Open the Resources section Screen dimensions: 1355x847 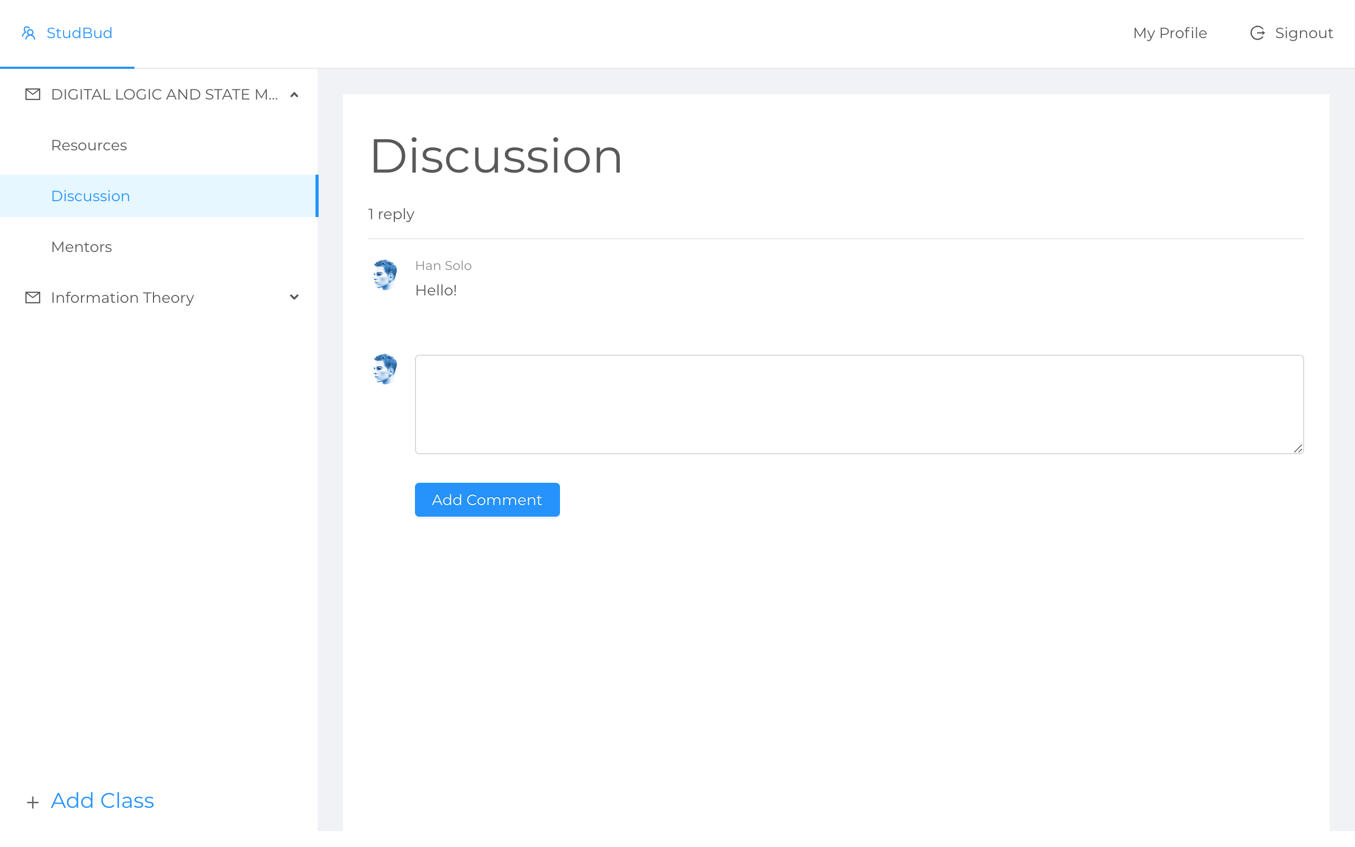[89, 145]
